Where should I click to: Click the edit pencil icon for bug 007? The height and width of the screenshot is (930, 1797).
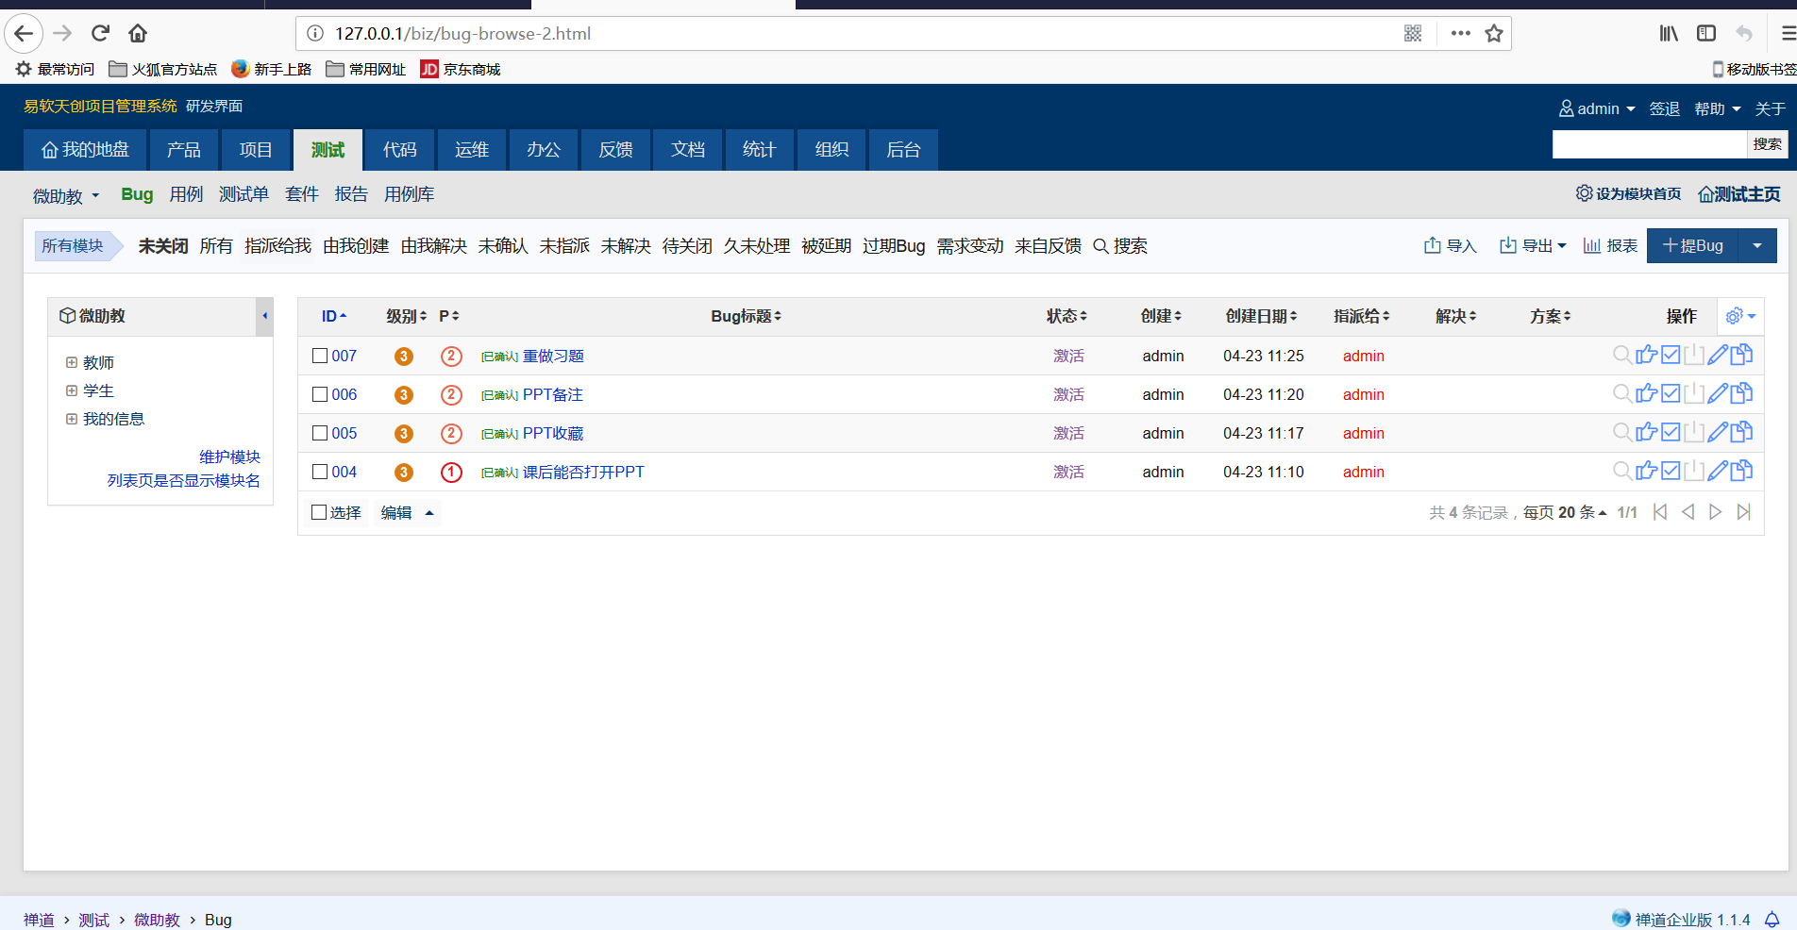pos(1718,356)
